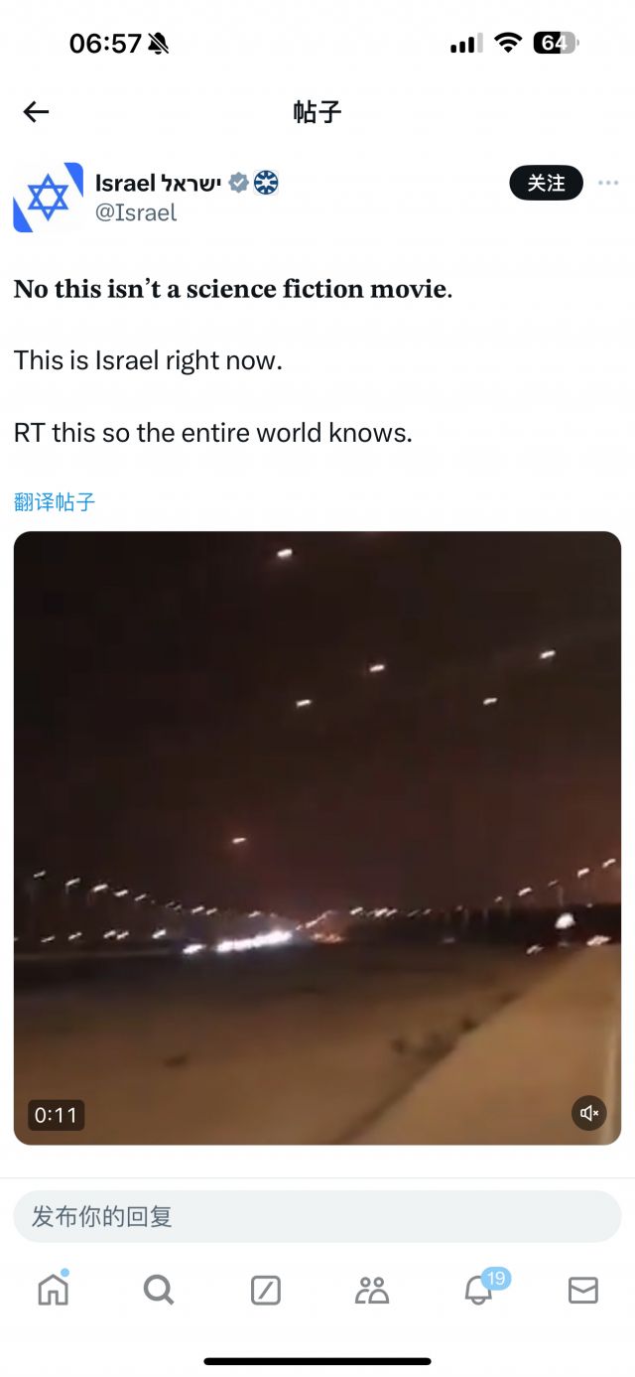Tap the 0:11 video duration label
The height and width of the screenshot is (1377, 635).
coord(56,1115)
